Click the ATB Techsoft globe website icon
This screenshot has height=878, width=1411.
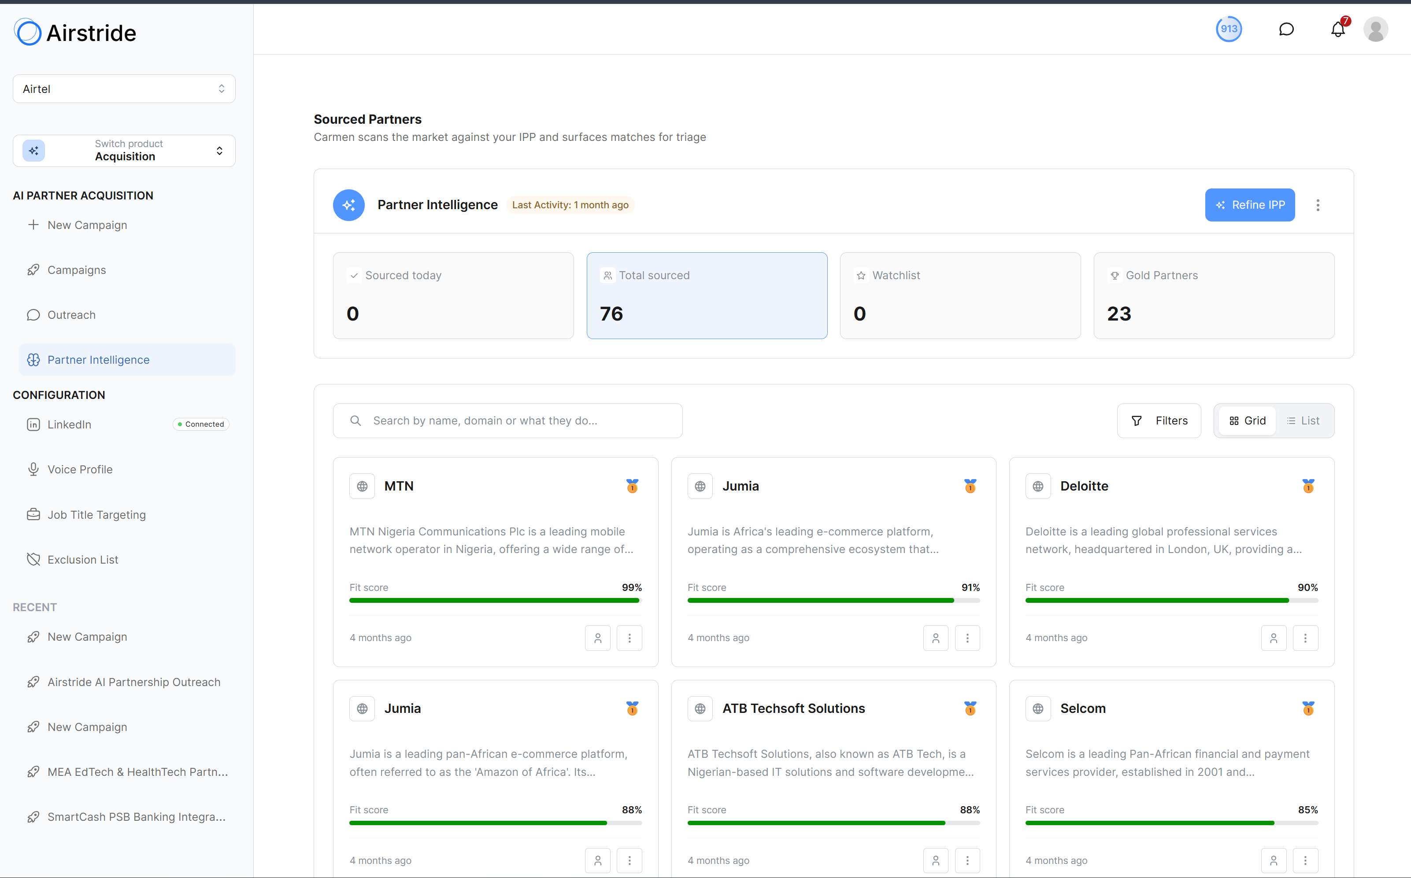pyautogui.click(x=700, y=708)
